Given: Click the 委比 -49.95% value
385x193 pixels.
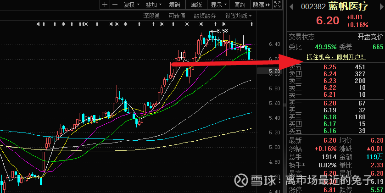Looking at the screenshot, I should 324,47.
